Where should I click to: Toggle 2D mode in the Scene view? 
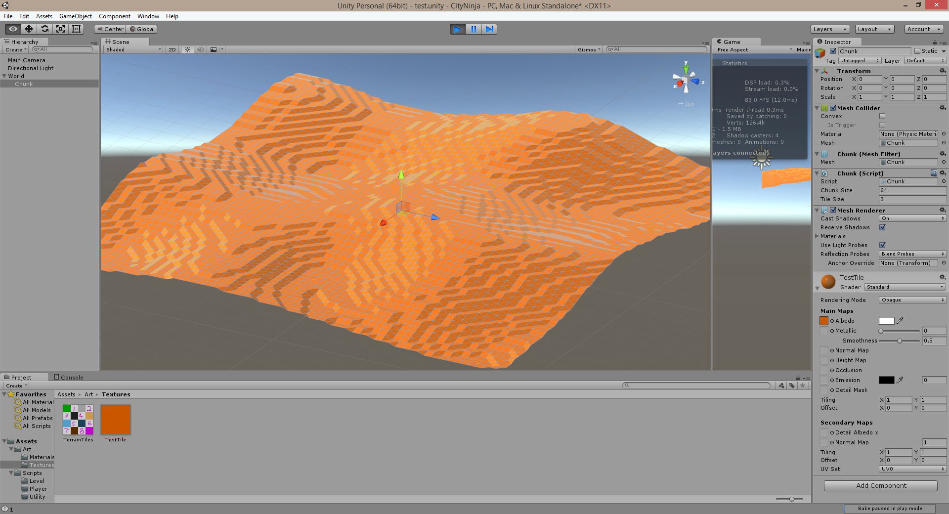[172, 49]
